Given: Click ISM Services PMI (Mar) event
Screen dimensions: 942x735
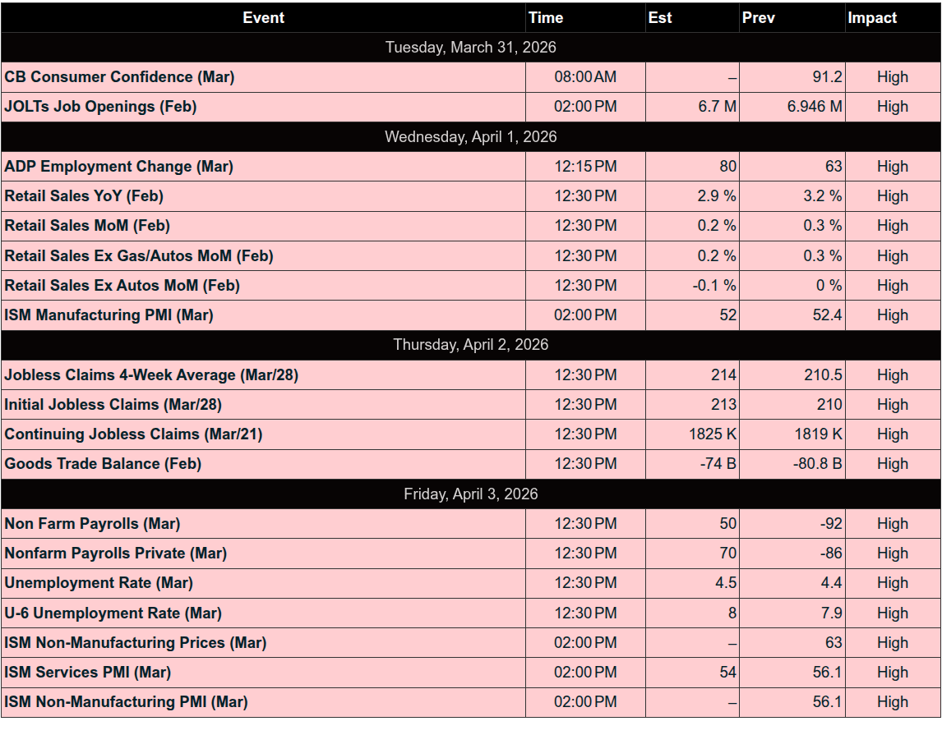Looking at the screenshot, I should click(88, 673).
